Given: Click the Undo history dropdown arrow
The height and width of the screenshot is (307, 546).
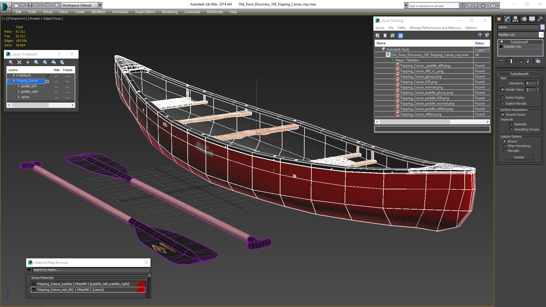Looking at the screenshot, I should 42,5.
